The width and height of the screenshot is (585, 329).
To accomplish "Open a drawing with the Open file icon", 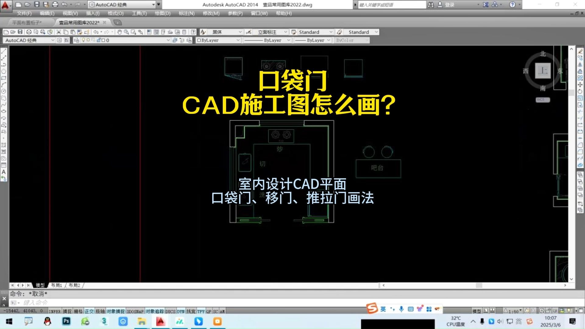I will [x=13, y=32].
